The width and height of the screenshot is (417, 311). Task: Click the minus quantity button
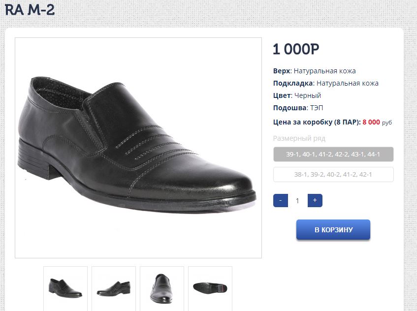pos(280,200)
